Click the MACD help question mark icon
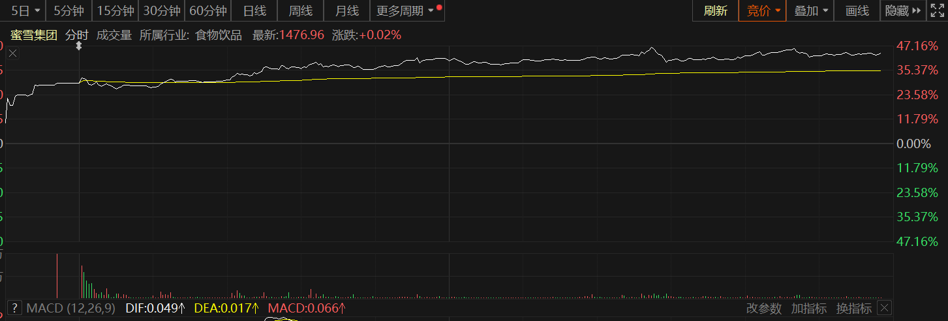 tap(14, 308)
